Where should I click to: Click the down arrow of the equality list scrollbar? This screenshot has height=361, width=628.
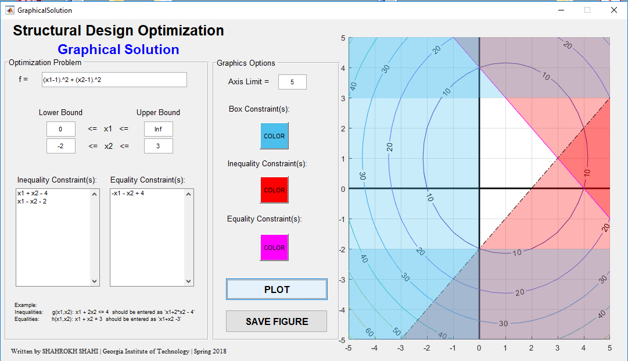tap(189, 281)
